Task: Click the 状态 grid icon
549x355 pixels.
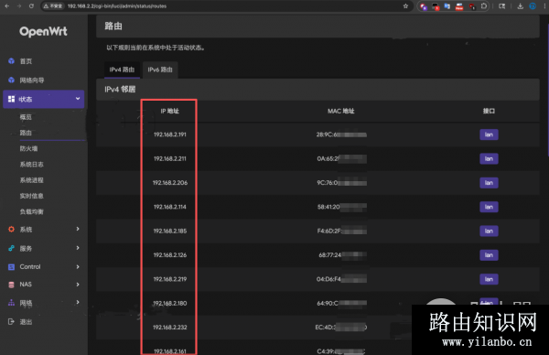Action: [11, 99]
